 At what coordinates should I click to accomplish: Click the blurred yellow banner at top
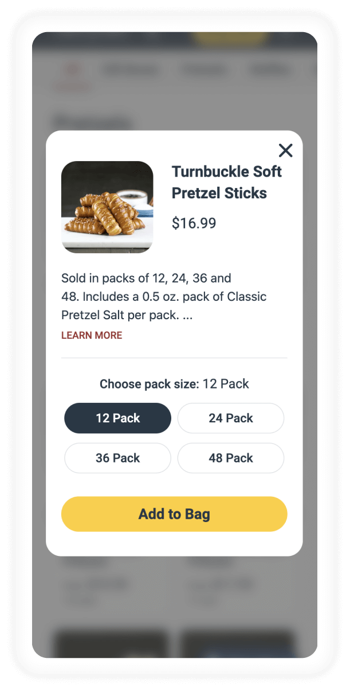(x=230, y=38)
